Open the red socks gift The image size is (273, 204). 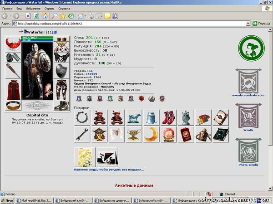tap(168, 117)
